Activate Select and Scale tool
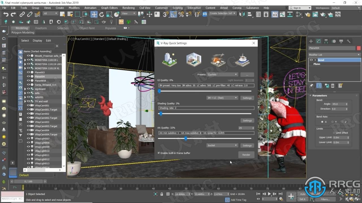The height and width of the screenshot is (203, 362). coord(109,14)
